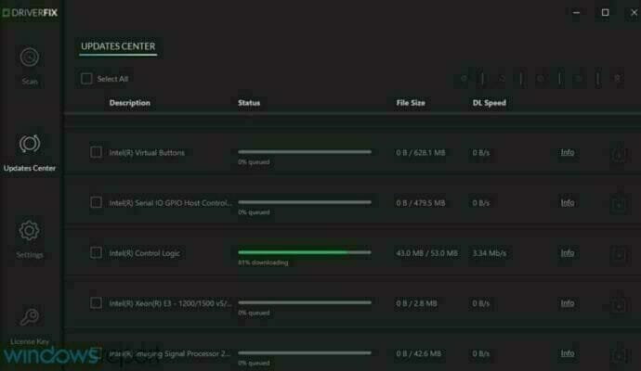Click the Control Logic download progress bar
Screen dimensions: 641x371
(x=304, y=251)
